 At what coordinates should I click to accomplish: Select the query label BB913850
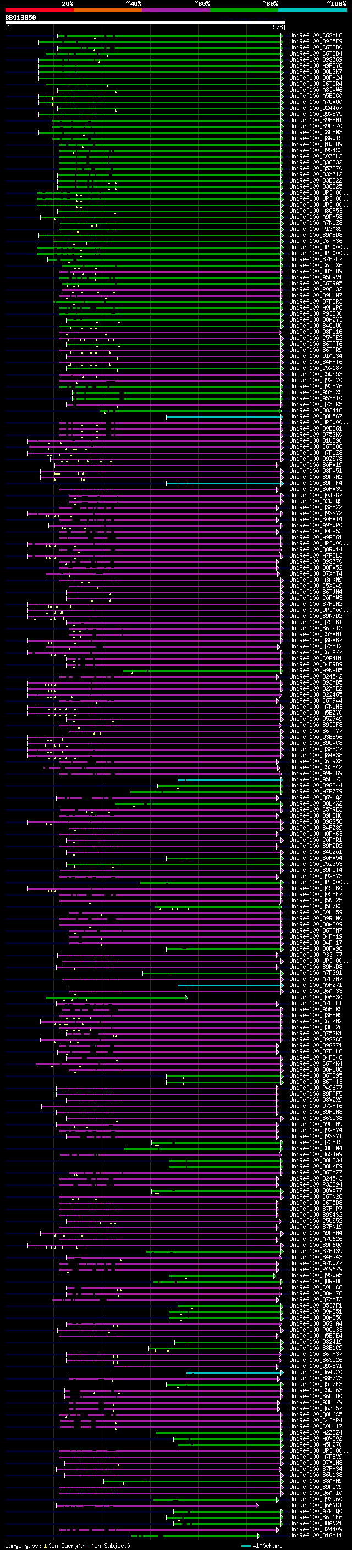[x=20, y=18]
